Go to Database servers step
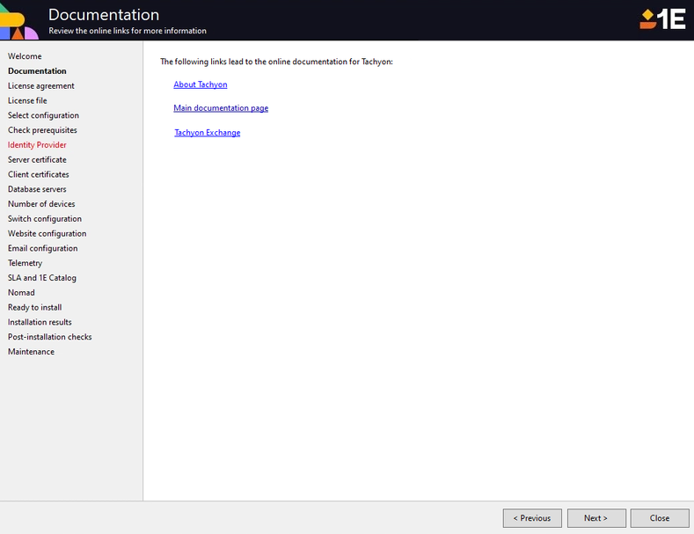 [37, 189]
